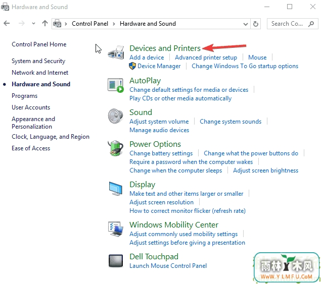Open Control Panel Home

point(39,44)
